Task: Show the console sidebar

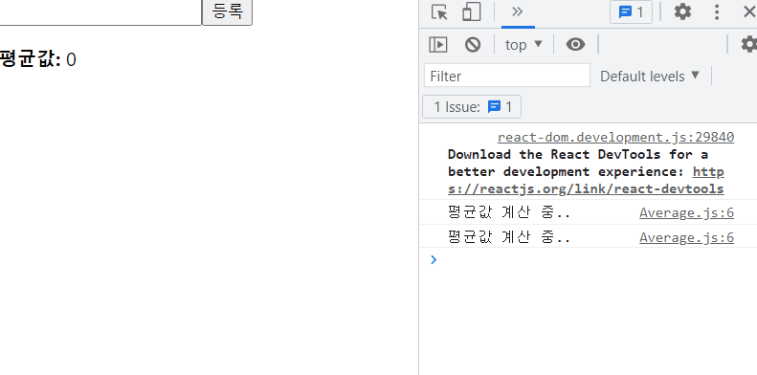Action: pos(438,44)
